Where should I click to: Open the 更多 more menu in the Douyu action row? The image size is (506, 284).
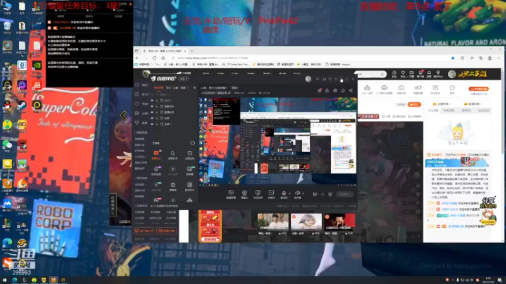click(x=452, y=89)
